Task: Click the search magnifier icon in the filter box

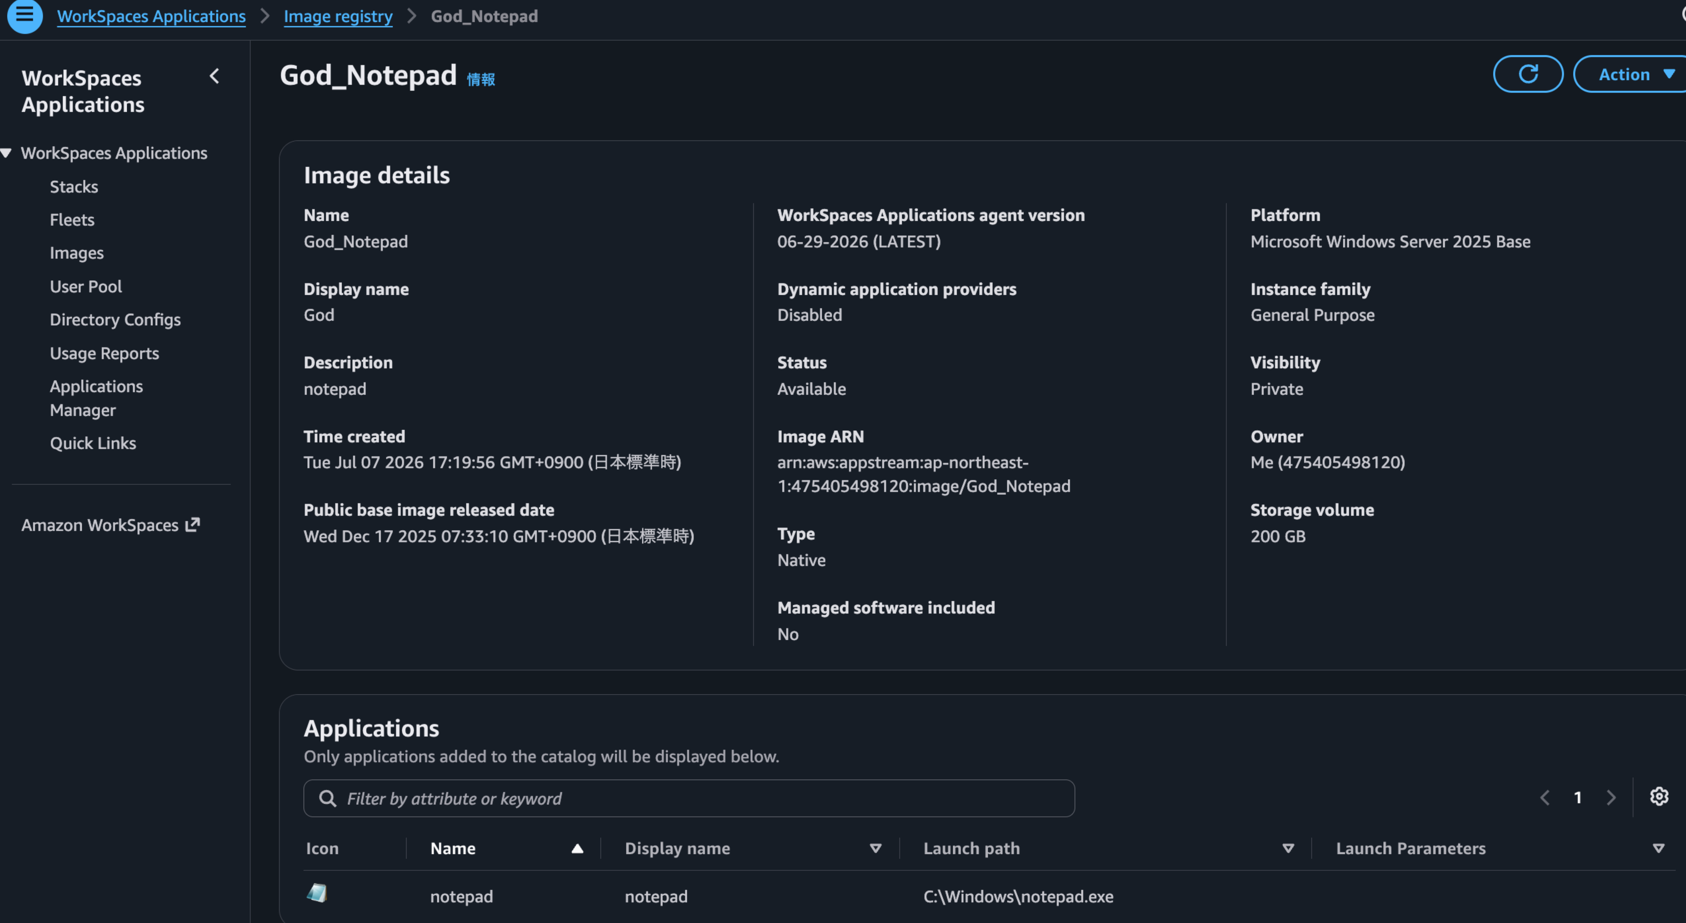Action: (x=327, y=798)
